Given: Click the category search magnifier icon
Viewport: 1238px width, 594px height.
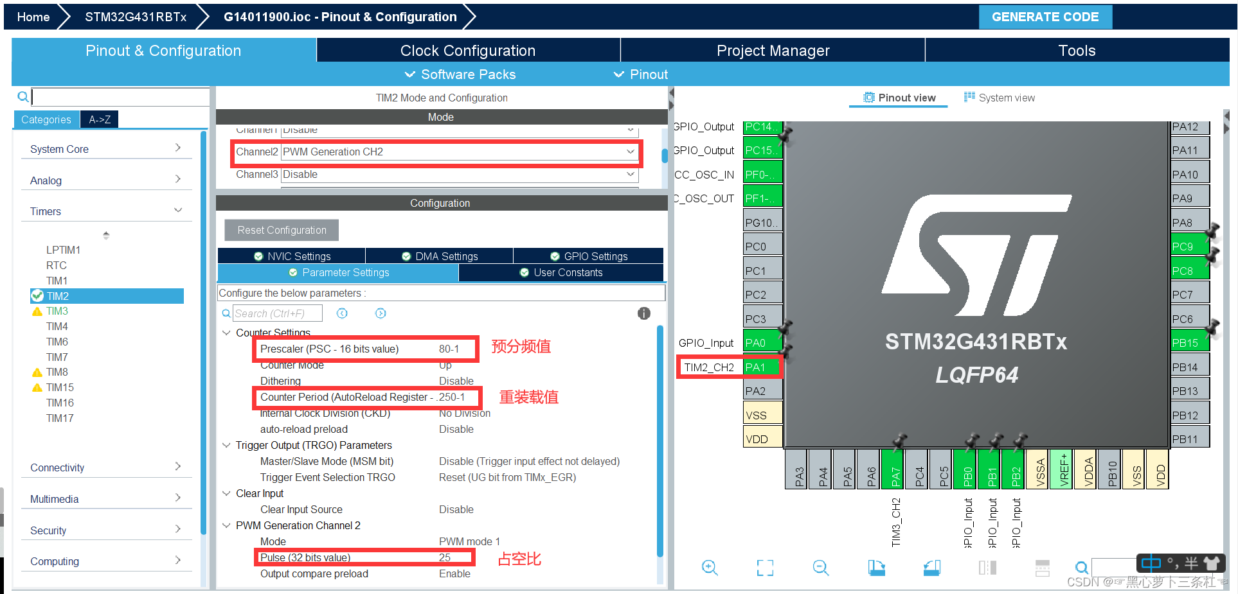Looking at the screenshot, I should (22, 96).
